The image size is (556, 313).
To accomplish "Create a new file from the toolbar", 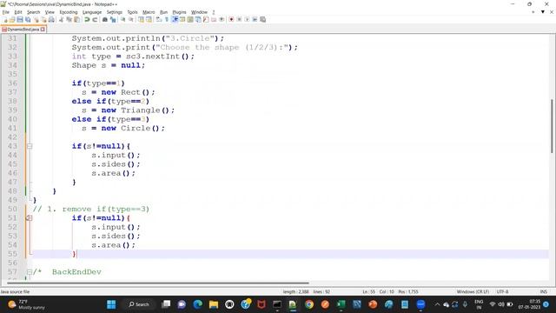I will pyautogui.click(x=5, y=19).
